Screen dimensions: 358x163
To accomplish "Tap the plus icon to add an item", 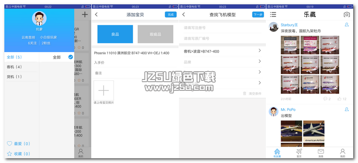I will click(x=85, y=15).
